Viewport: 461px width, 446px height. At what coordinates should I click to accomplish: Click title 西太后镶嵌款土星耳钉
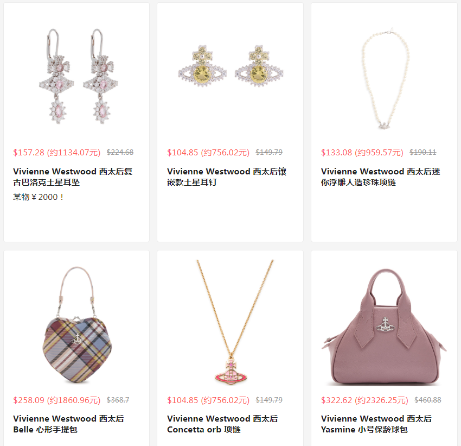[227, 177]
